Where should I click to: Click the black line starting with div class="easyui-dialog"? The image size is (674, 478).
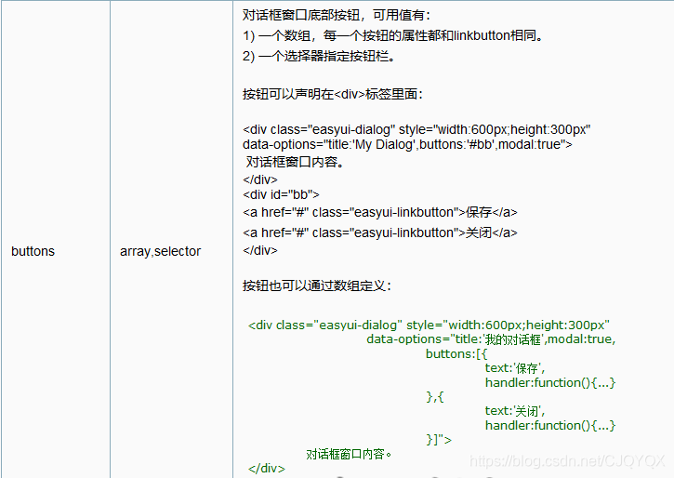tap(416, 129)
